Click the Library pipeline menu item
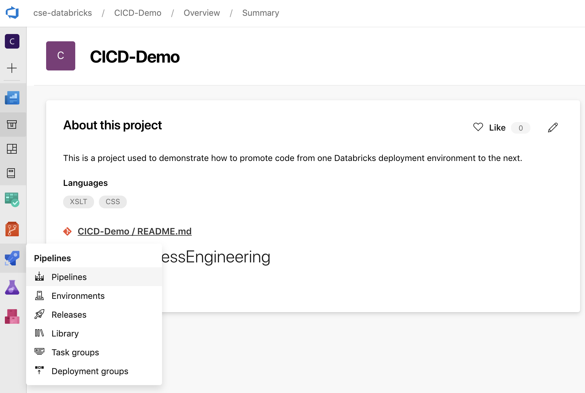Image resolution: width=585 pixels, height=393 pixels. tap(65, 333)
